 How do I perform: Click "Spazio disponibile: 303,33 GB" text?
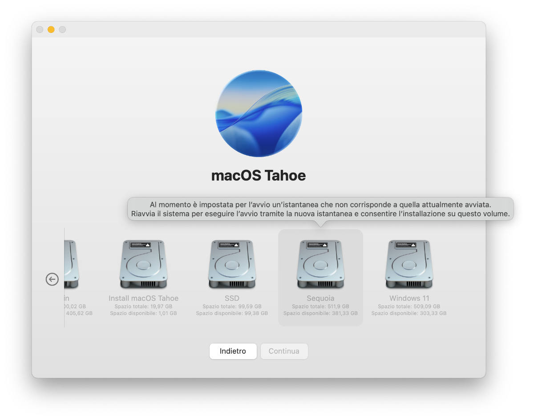point(409,313)
